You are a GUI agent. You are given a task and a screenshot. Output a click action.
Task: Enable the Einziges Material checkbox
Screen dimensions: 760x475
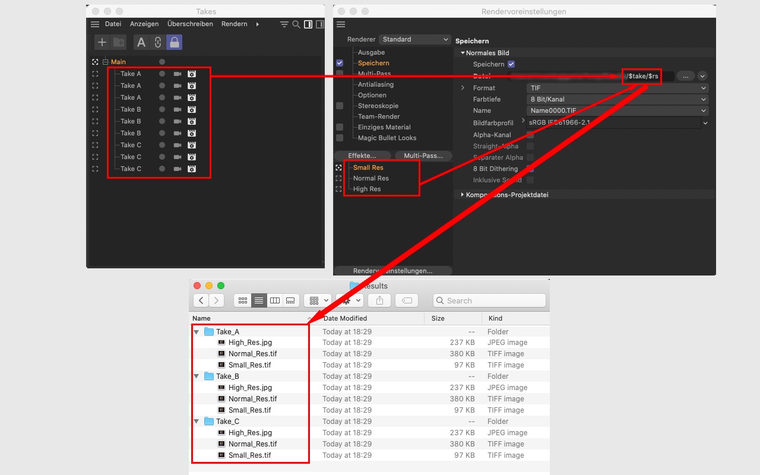(x=340, y=127)
